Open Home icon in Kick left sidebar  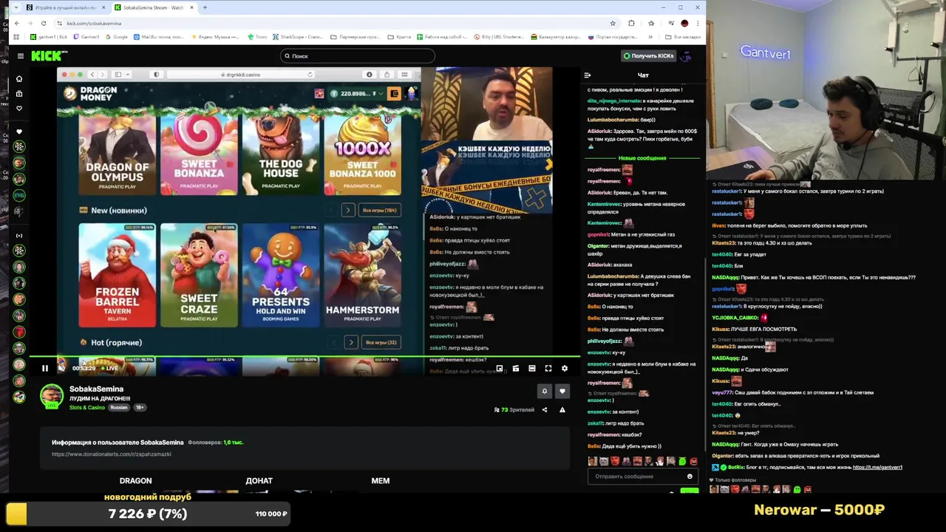pos(19,78)
